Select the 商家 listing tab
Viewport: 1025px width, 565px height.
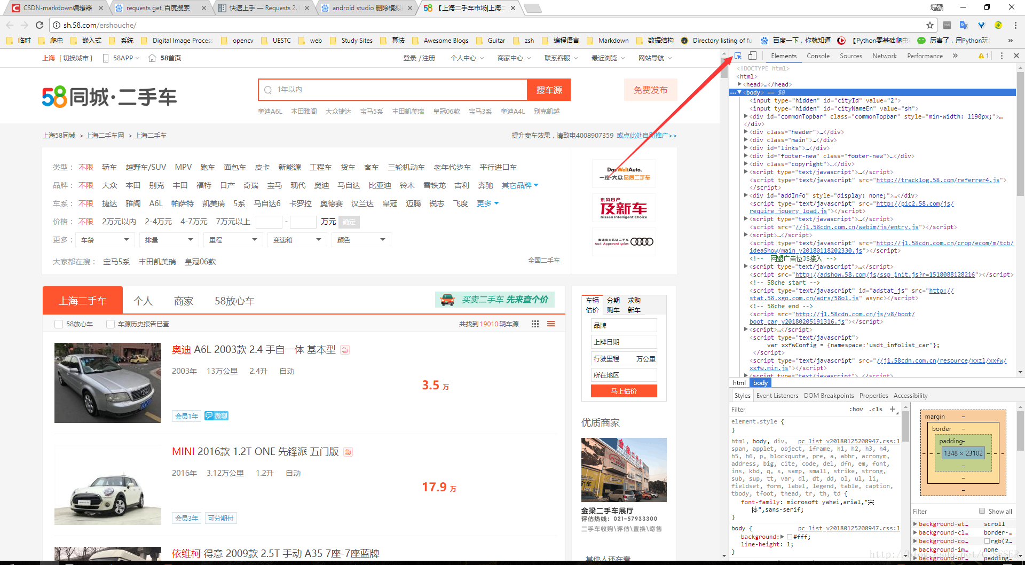pos(184,301)
